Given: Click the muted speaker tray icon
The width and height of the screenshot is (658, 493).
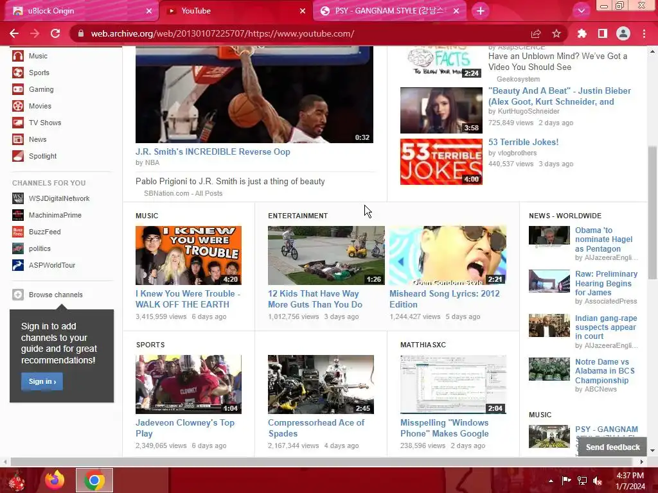Looking at the screenshot, I should [598, 480].
